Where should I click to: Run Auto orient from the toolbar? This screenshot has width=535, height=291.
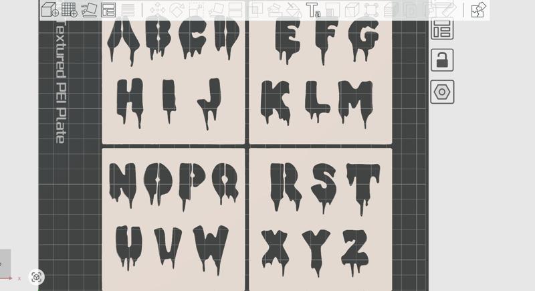tap(89, 9)
